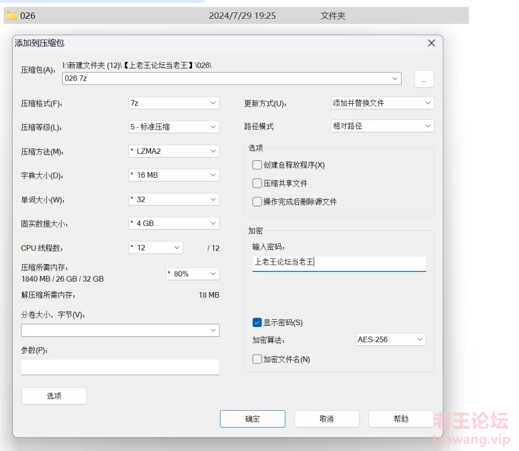This screenshot has height=451, width=519.
Task: Click the 取消 button
Action: point(327,419)
